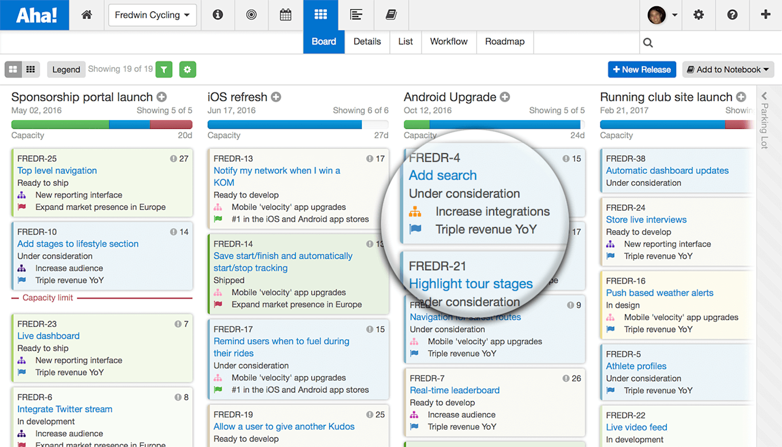This screenshot has height=447, width=782.
Task: Open the help question mark icon
Action: pyautogui.click(x=732, y=15)
